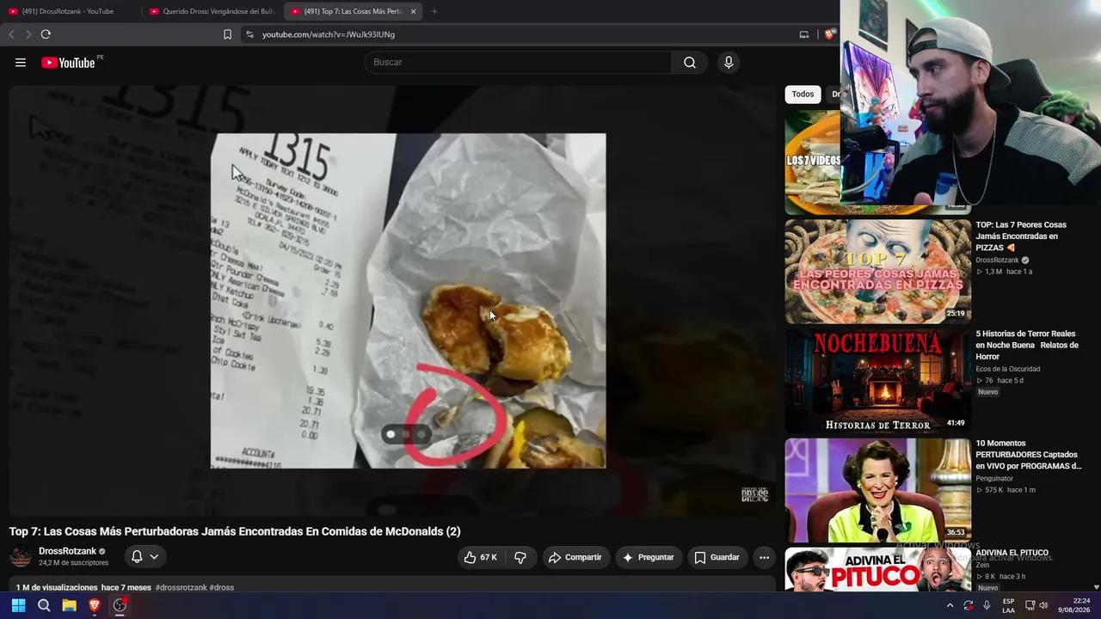Screen dimensions: 1101x619
Task: Bookmark this page in the browser
Action: point(227,34)
